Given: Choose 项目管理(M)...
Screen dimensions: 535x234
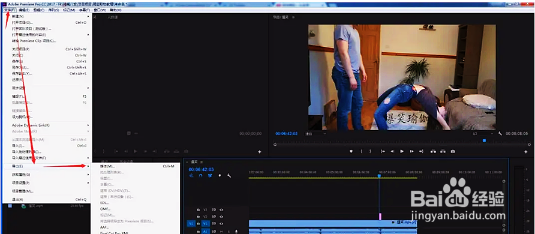Looking at the screenshot, I should tap(47, 191).
